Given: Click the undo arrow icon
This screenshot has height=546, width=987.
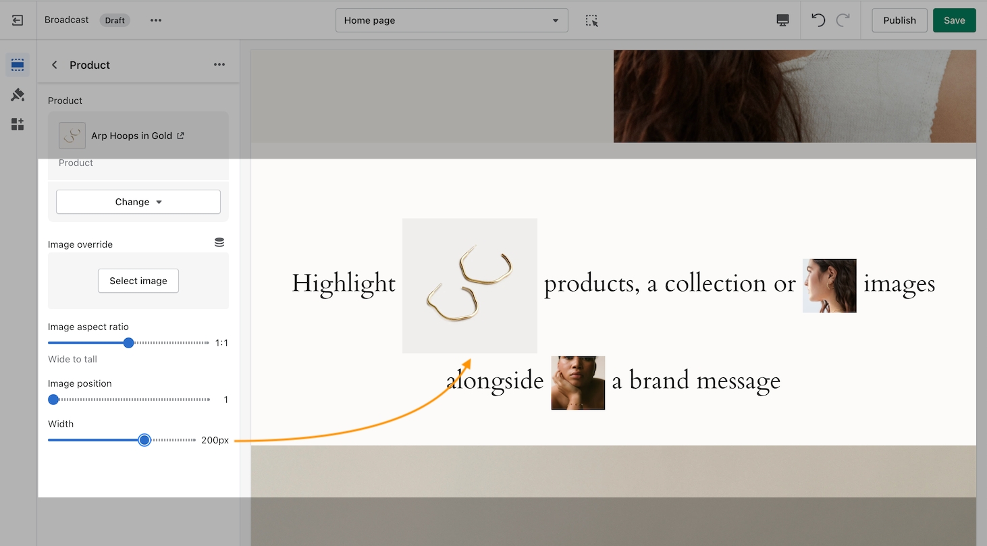Looking at the screenshot, I should [x=818, y=20].
